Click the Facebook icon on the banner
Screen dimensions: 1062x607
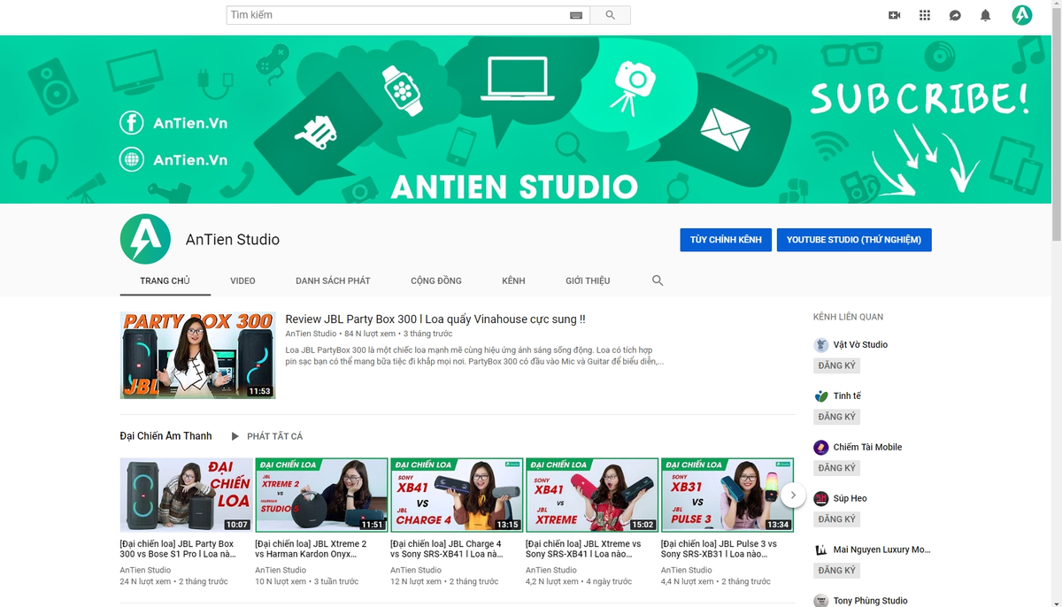pyautogui.click(x=132, y=122)
